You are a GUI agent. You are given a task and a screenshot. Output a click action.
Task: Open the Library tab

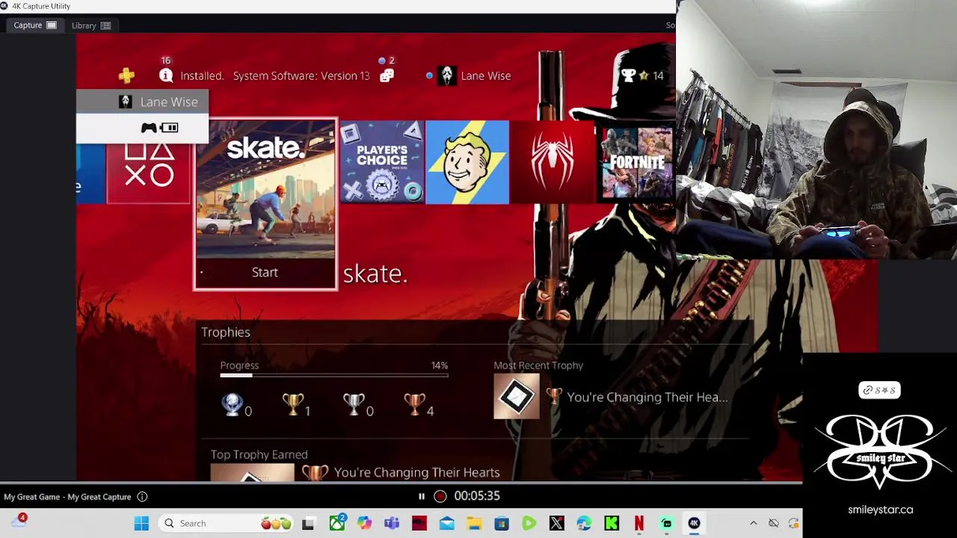(91, 25)
